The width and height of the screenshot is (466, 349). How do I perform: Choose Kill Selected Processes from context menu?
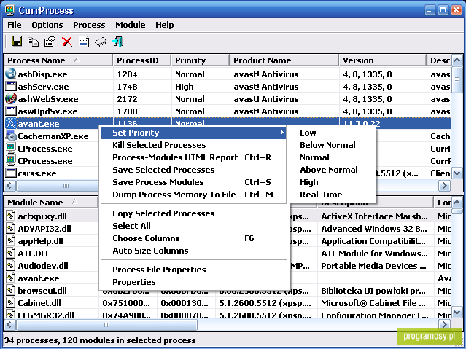coord(193,145)
